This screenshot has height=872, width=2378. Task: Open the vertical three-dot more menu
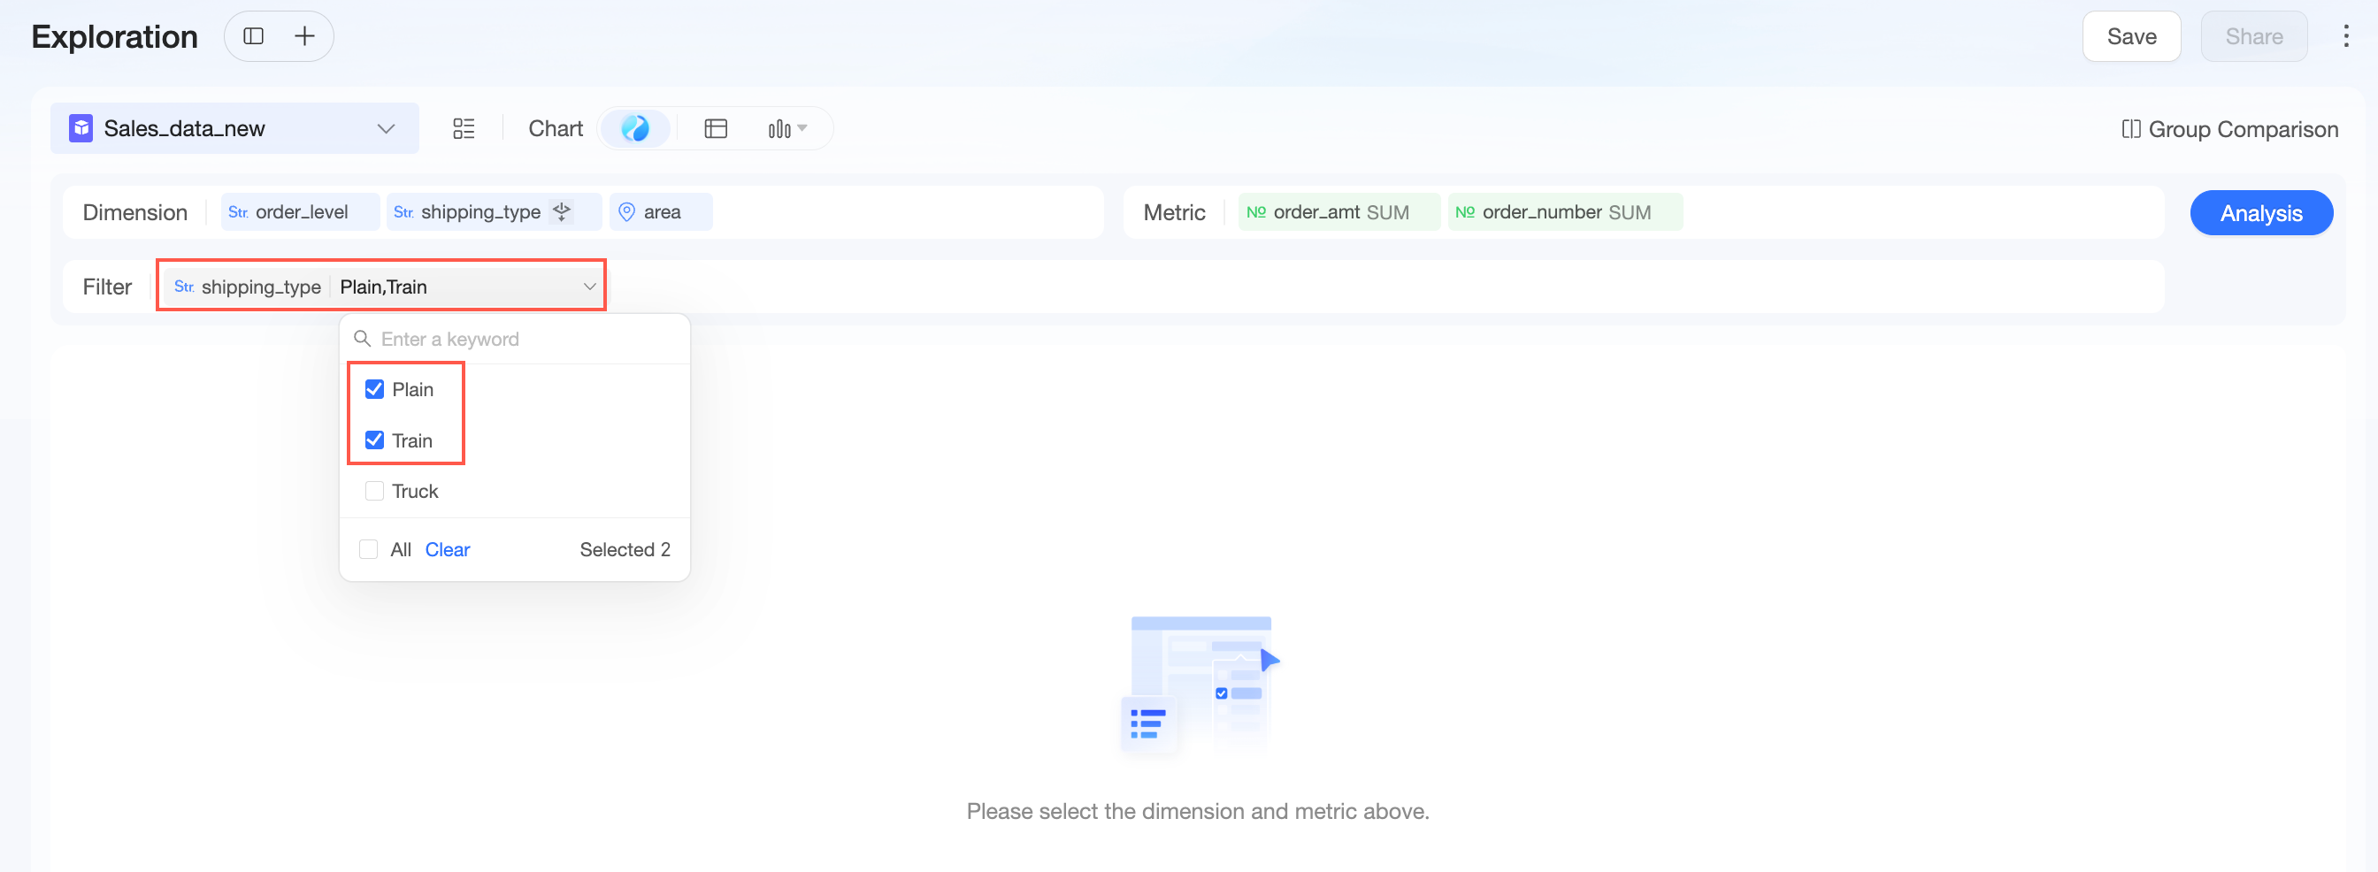(2344, 36)
